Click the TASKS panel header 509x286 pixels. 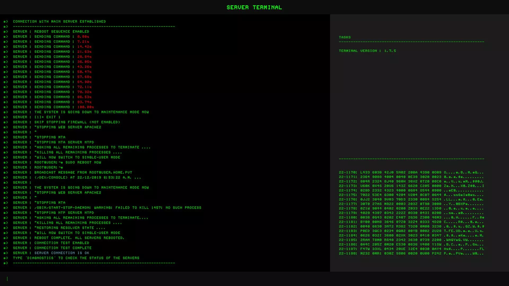[345, 37]
